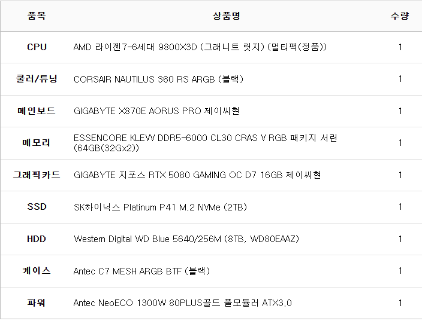Select the Western Digital WD Blue 8TB entry
This screenshot has width=422, height=327.
(x=186, y=239)
